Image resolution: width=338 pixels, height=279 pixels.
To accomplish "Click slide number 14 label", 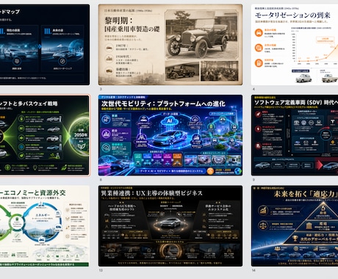I will click(x=254, y=270).
